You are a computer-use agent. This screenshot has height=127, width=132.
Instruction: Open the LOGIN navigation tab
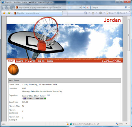pyautogui.click(x=50, y=61)
